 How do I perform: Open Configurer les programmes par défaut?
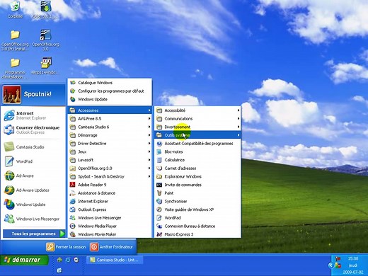[110, 91]
